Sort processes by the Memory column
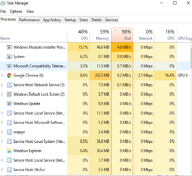 click(100, 35)
